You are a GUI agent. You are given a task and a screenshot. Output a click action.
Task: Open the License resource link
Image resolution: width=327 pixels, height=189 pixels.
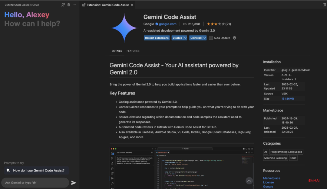click(x=268, y=182)
